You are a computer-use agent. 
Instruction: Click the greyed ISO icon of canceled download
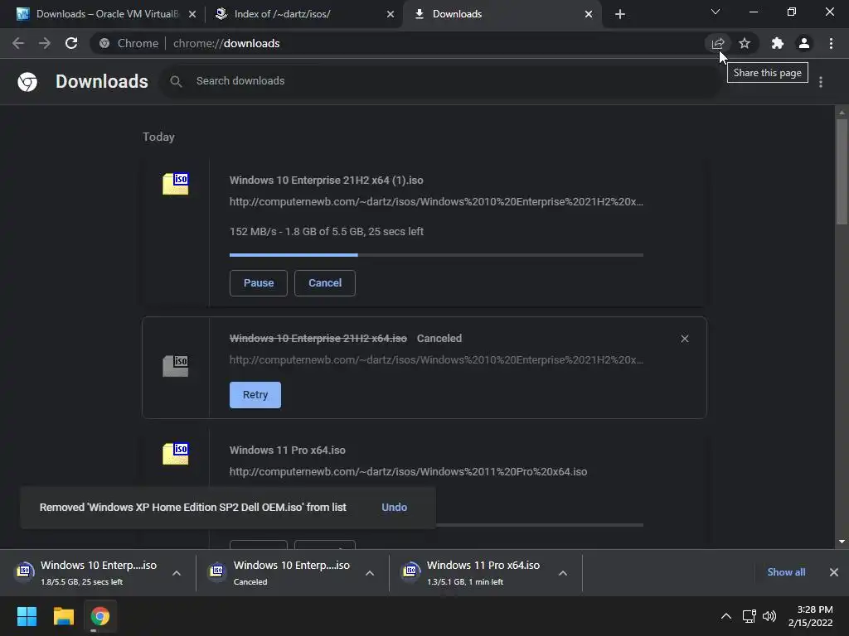[176, 366]
